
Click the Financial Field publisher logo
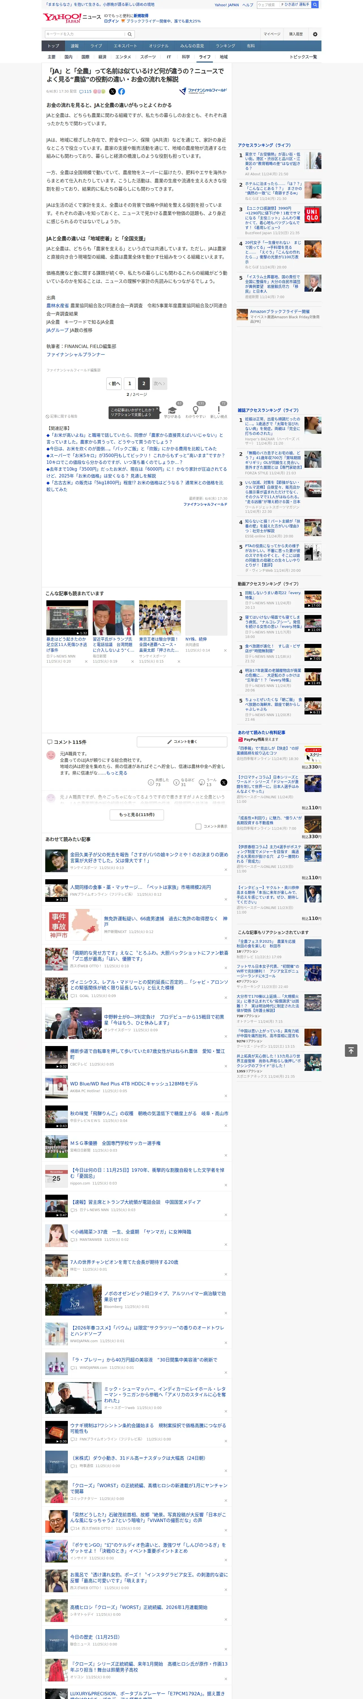[204, 91]
